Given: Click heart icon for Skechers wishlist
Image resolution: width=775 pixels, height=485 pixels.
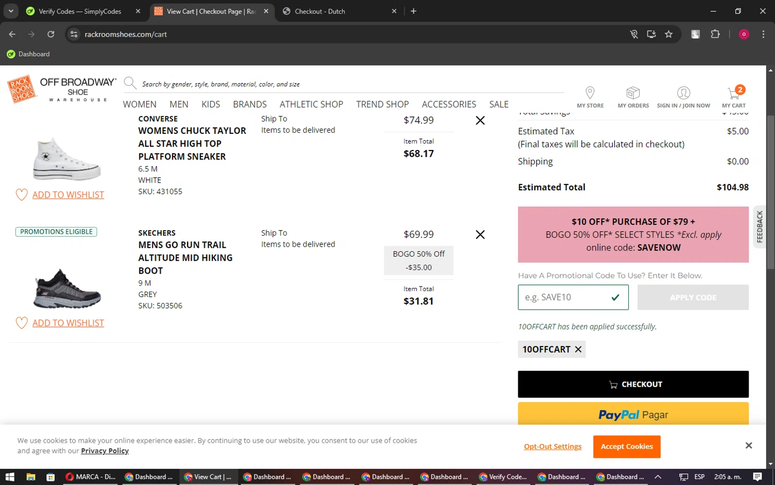Looking at the screenshot, I should [x=22, y=323].
